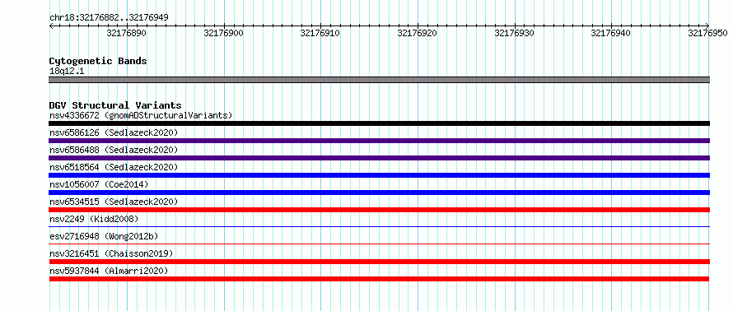Image resolution: width=733 pixels, height=311 pixels.
Task: Click the gray 18q12.1 cytogenetic band bar
Action: click(380, 80)
